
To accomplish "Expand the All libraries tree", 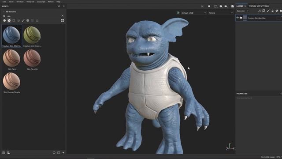I will click(x=4, y=12).
